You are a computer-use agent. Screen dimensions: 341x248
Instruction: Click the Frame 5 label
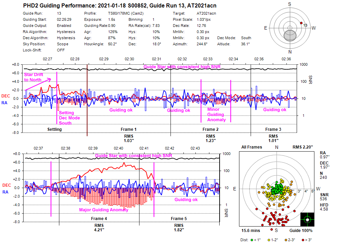179,219
